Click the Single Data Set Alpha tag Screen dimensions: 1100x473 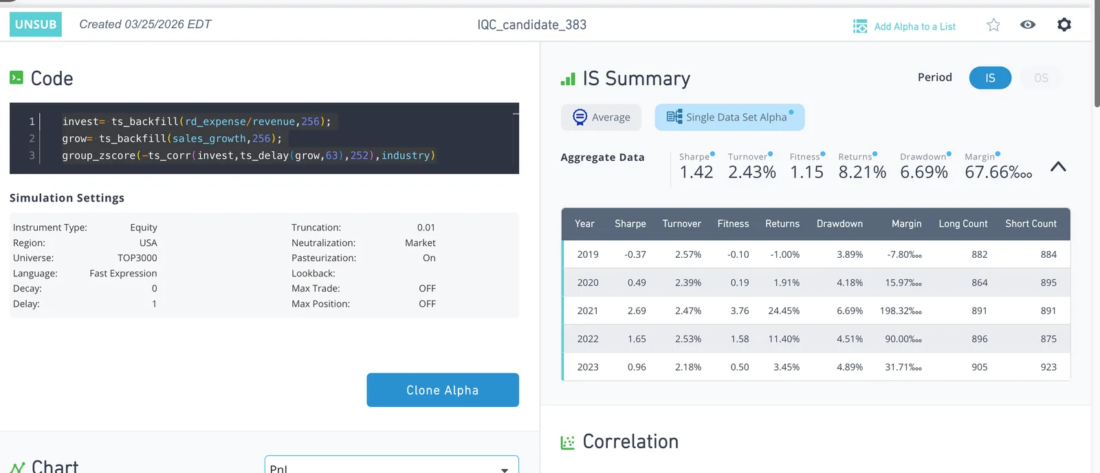[x=729, y=117]
